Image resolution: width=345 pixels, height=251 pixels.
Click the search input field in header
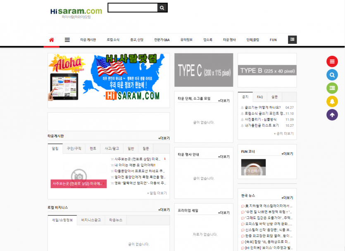133,7
